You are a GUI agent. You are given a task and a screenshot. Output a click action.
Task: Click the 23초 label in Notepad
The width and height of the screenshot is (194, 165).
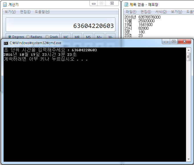click(x=128, y=36)
